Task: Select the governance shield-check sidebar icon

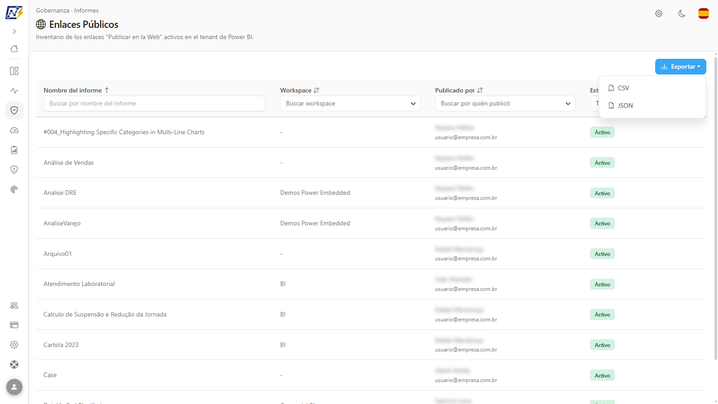Action: point(14,110)
